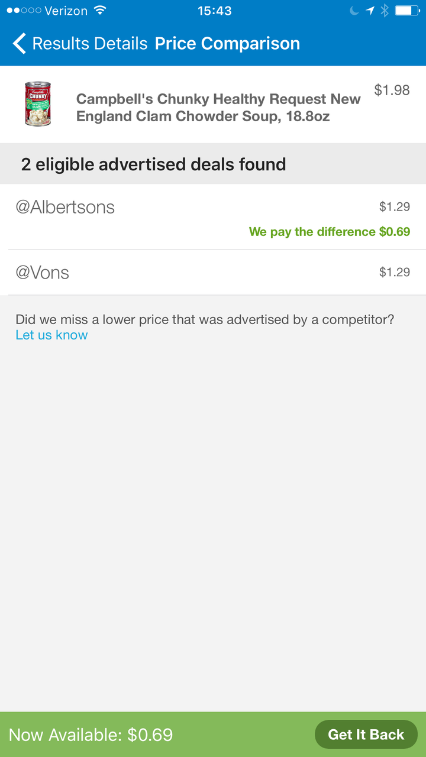Open the @Albertsons deal row

click(x=213, y=217)
